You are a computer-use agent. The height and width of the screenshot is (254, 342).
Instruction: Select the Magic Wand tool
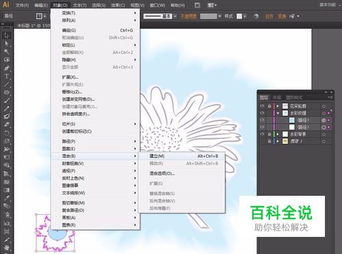click(6, 51)
